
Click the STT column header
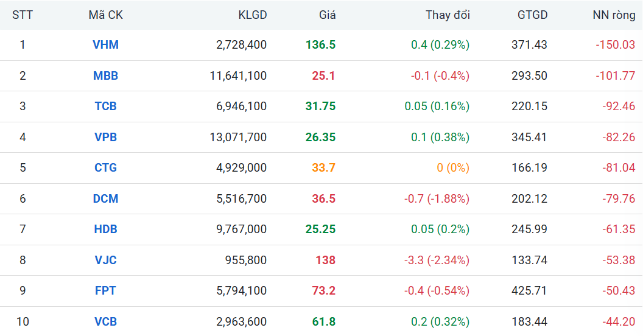tap(22, 15)
